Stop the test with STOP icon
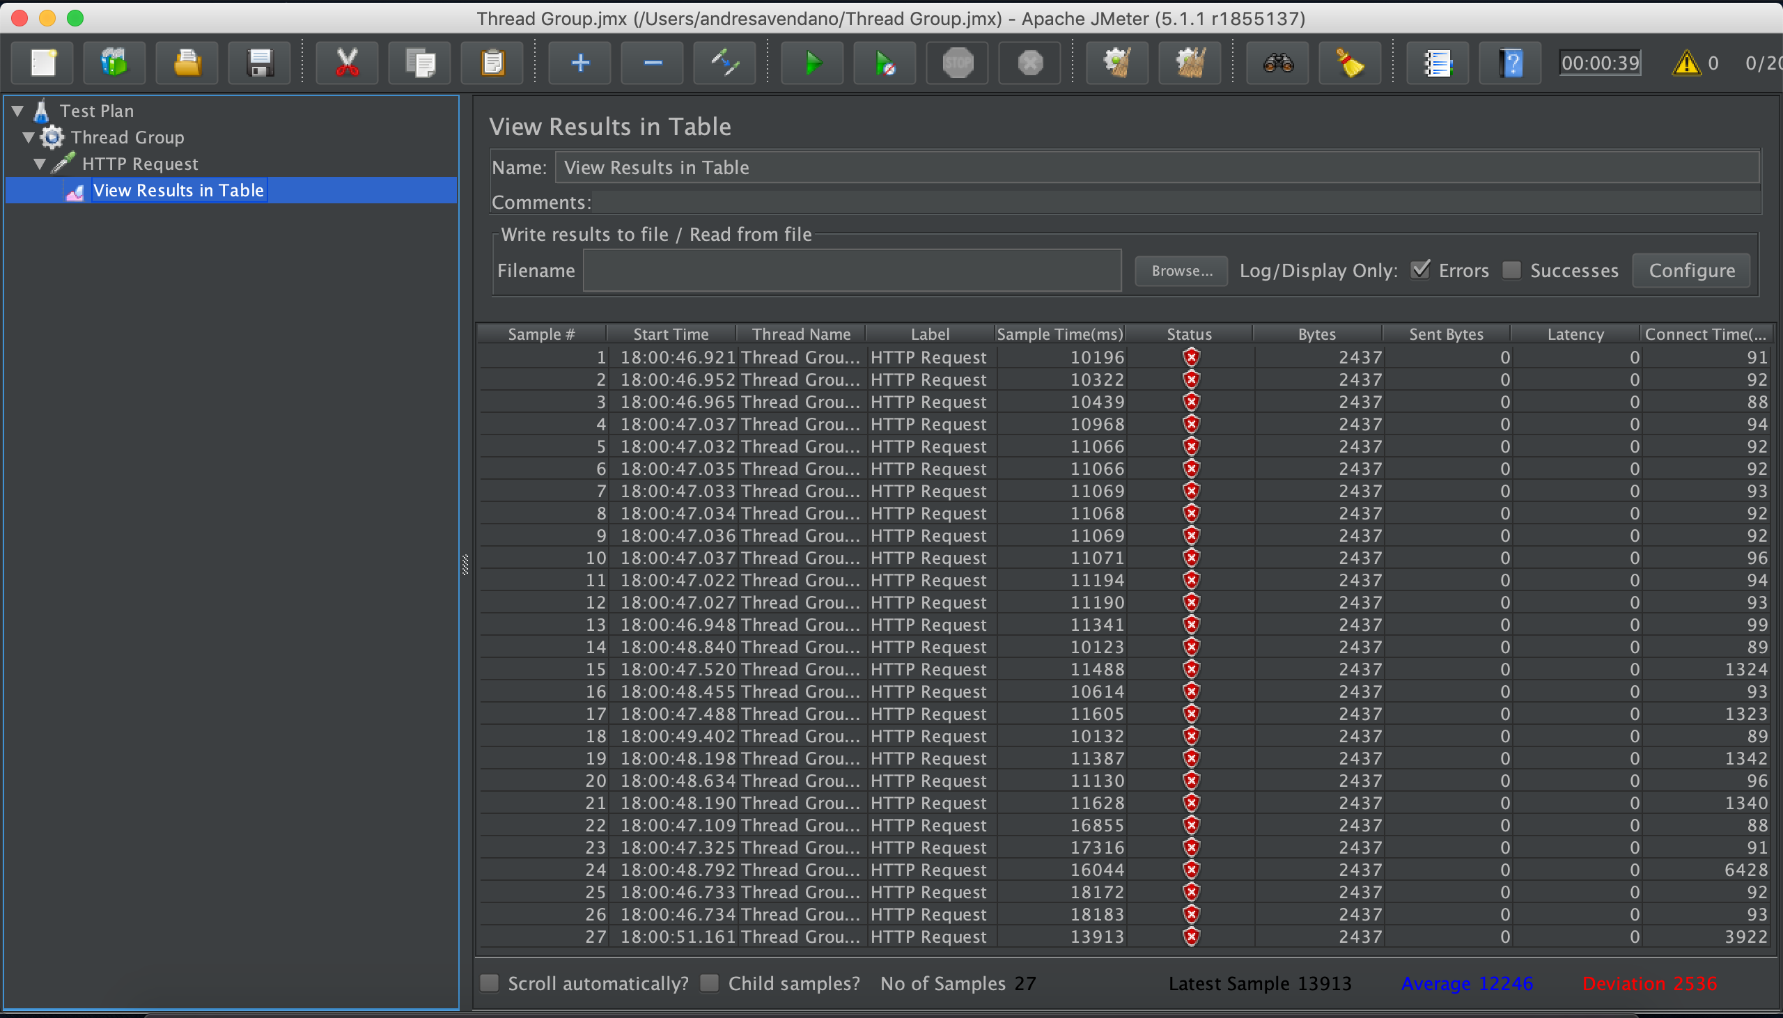The image size is (1783, 1018). coord(957,63)
